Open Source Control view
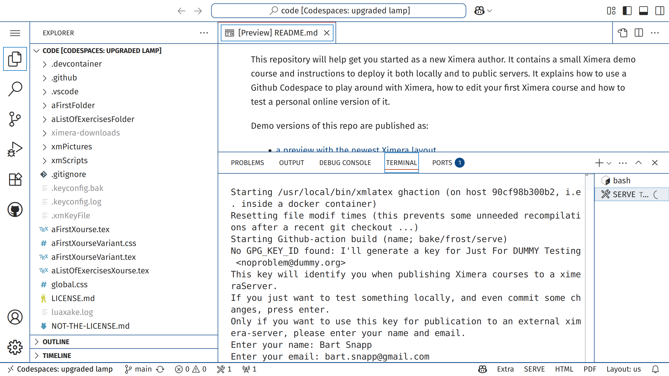The image size is (669, 376). click(x=15, y=119)
